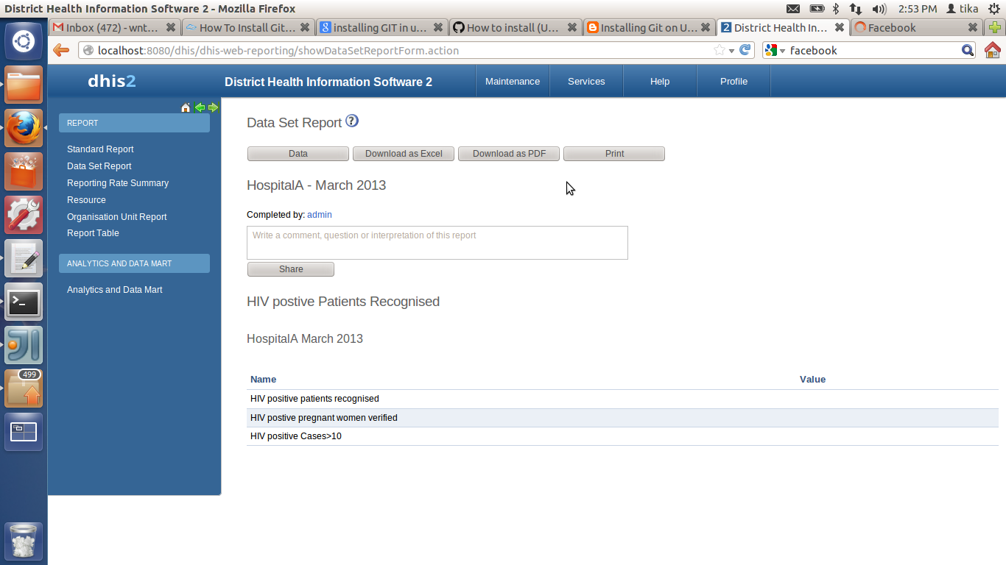Screen dimensions: 1006x565
Task: Open Organisation Unit Report link
Action: pos(117,217)
